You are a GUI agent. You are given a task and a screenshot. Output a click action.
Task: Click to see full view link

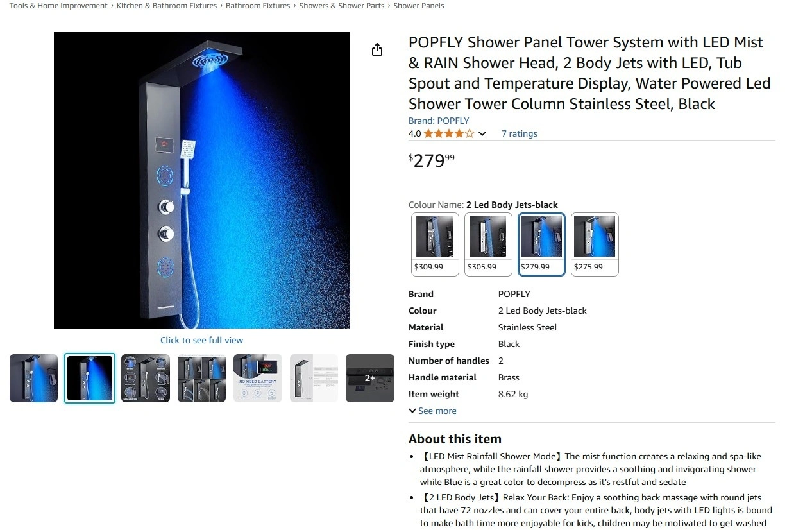201,340
